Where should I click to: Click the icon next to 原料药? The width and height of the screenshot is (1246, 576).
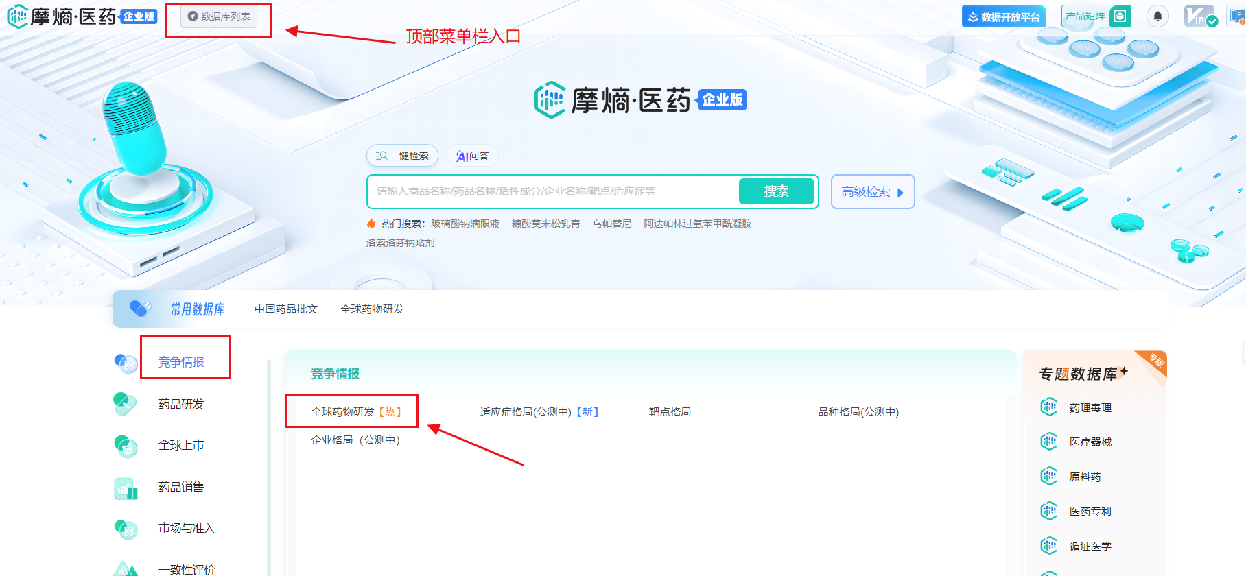(1049, 475)
